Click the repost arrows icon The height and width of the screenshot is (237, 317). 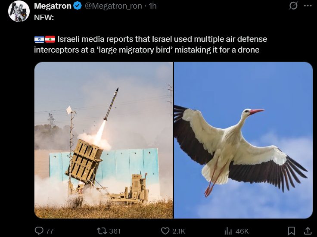coord(102,231)
